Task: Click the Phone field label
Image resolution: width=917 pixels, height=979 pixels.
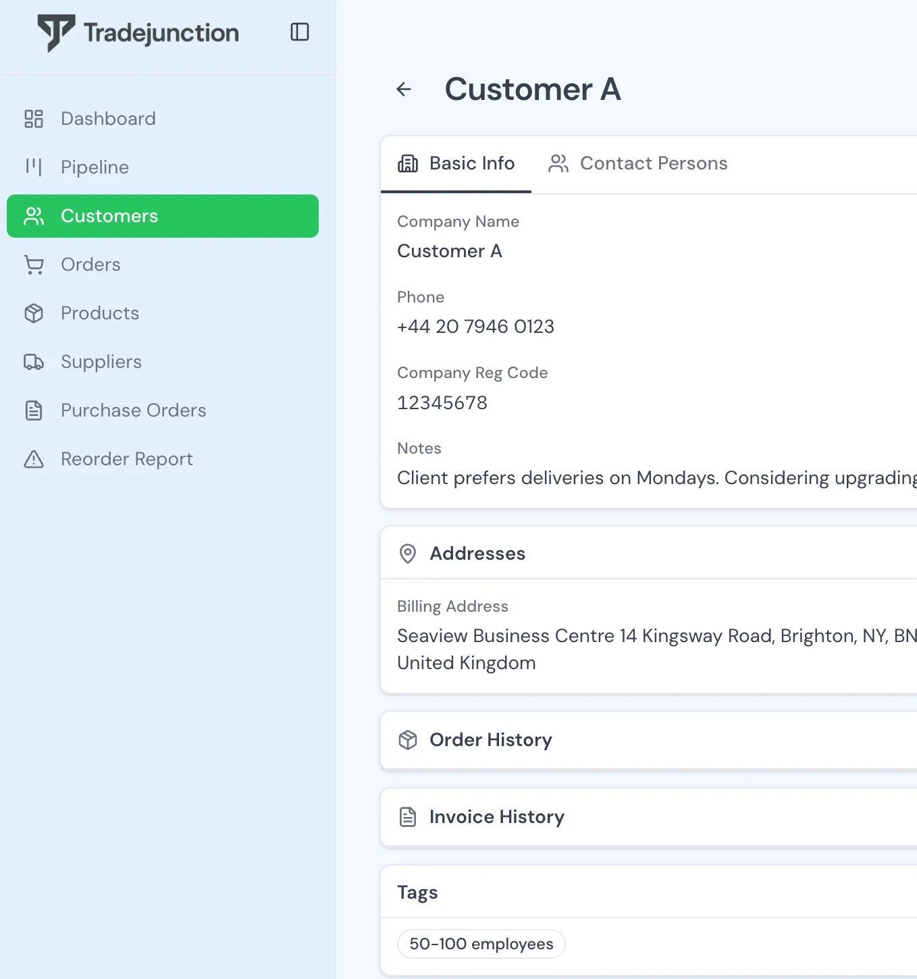Action: [421, 297]
